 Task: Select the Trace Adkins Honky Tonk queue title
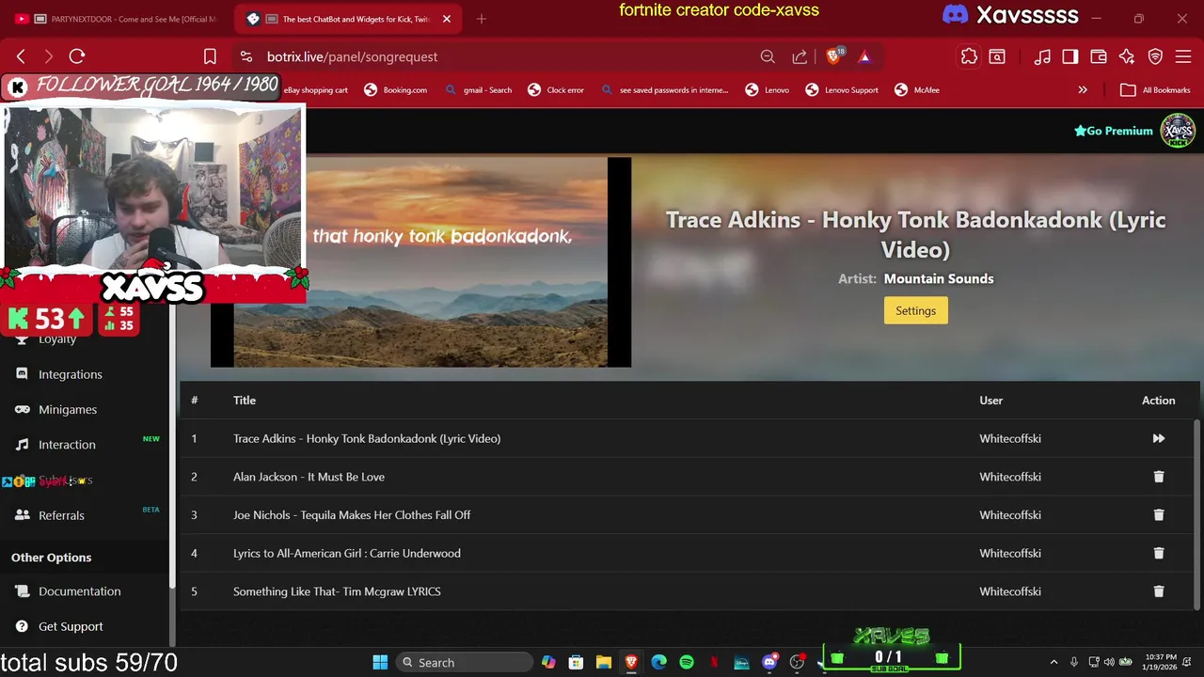(x=367, y=438)
